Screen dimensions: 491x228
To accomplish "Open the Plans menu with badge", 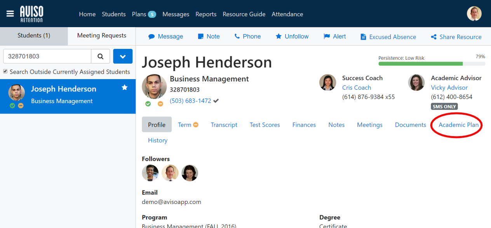I will [x=144, y=14].
